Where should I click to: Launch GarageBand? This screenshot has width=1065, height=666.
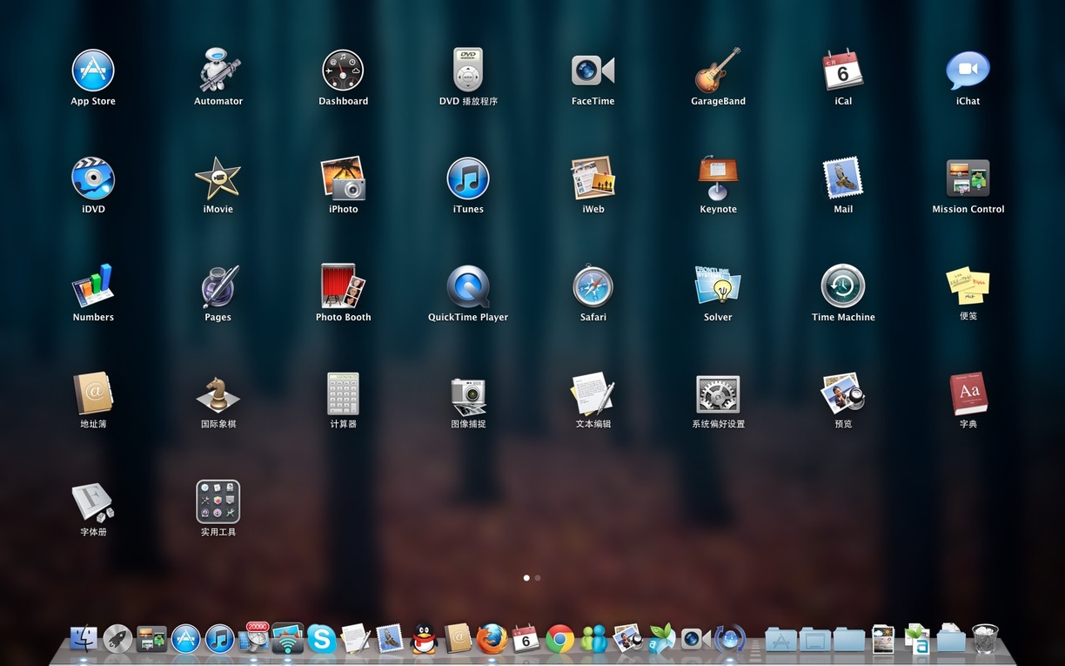718,71
